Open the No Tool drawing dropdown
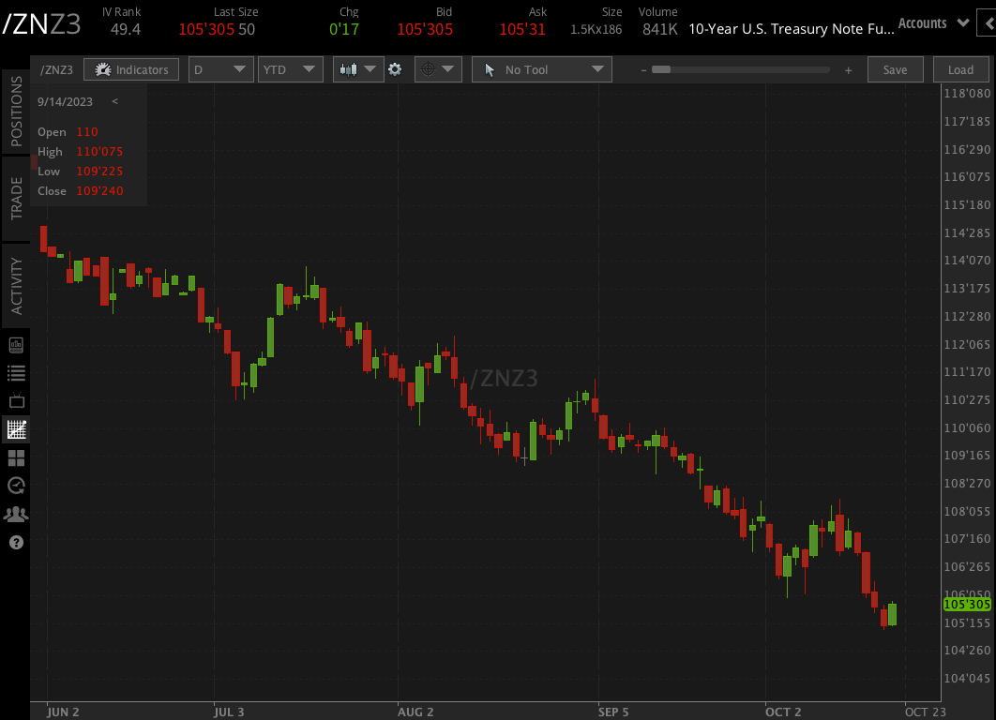 click(542, 69)
